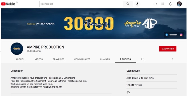The width and height of the screenshot is (187, 96).
Task: Start voice search with microphone icon
Action: pos(137,4)
